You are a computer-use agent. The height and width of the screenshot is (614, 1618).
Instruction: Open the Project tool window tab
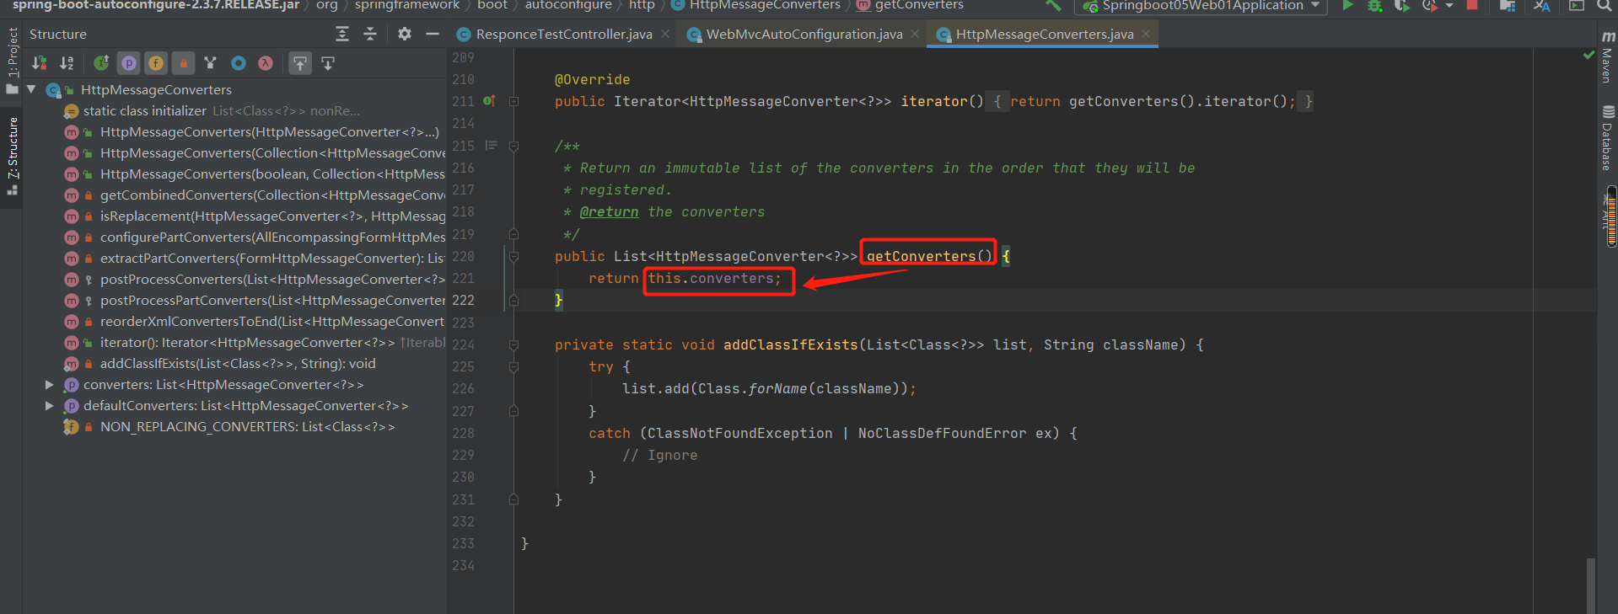(12, 61)
